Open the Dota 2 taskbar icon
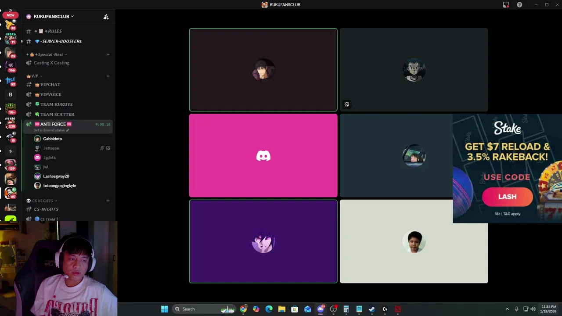Viewport: 562px width, 316px height. pos(397,309)
